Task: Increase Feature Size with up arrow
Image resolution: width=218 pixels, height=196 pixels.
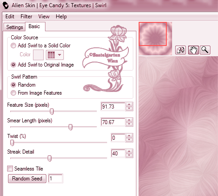Action: point(129,104)
